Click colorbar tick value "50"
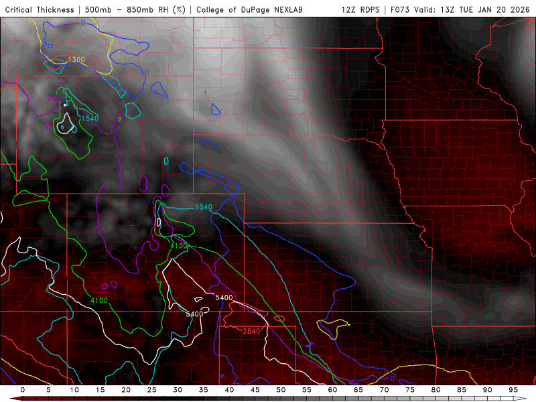Viewport: 536px width, 402px height. pyautogui.click(x=281, y=390)
